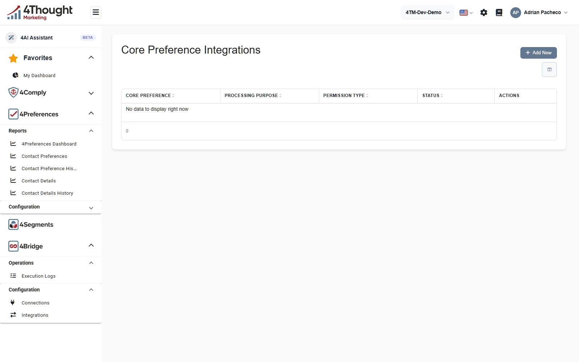The height and width of the screenshot is (362, 579).
Task: Open Integrations configuration link
Action: (35, 315)
